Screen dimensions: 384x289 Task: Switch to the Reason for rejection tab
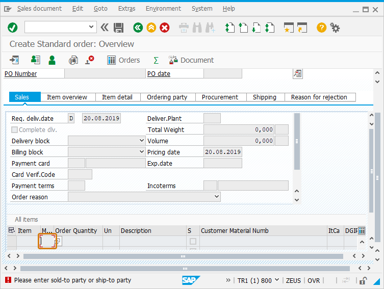(x=319, y=97)
